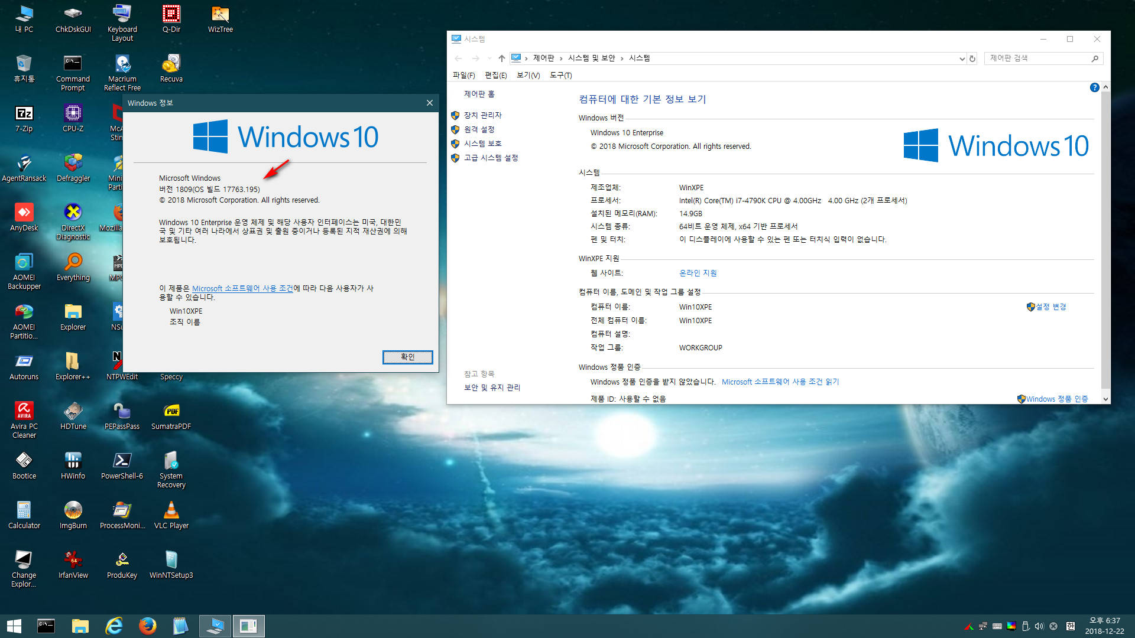Screen dimensions: 1135x638
Task: Launch Recuva from the desktop
Action: (171, 69)
